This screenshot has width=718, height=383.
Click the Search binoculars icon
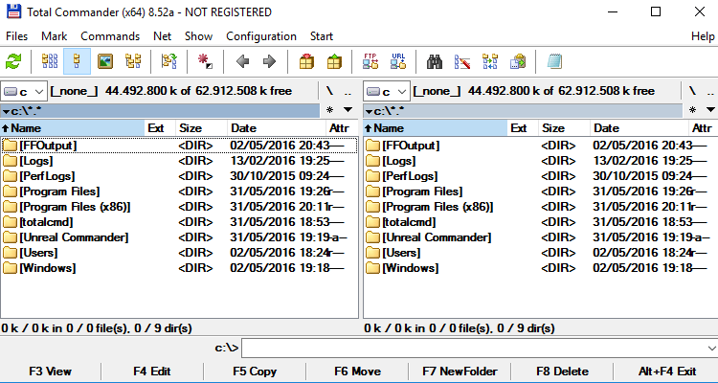436,61
